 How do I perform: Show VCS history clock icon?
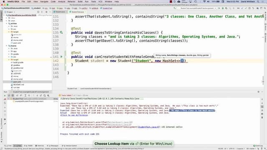[x=249, y=8]
